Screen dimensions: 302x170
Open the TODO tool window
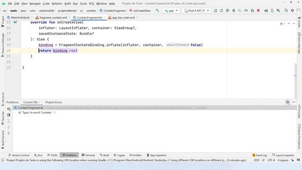tap(52, 155)
